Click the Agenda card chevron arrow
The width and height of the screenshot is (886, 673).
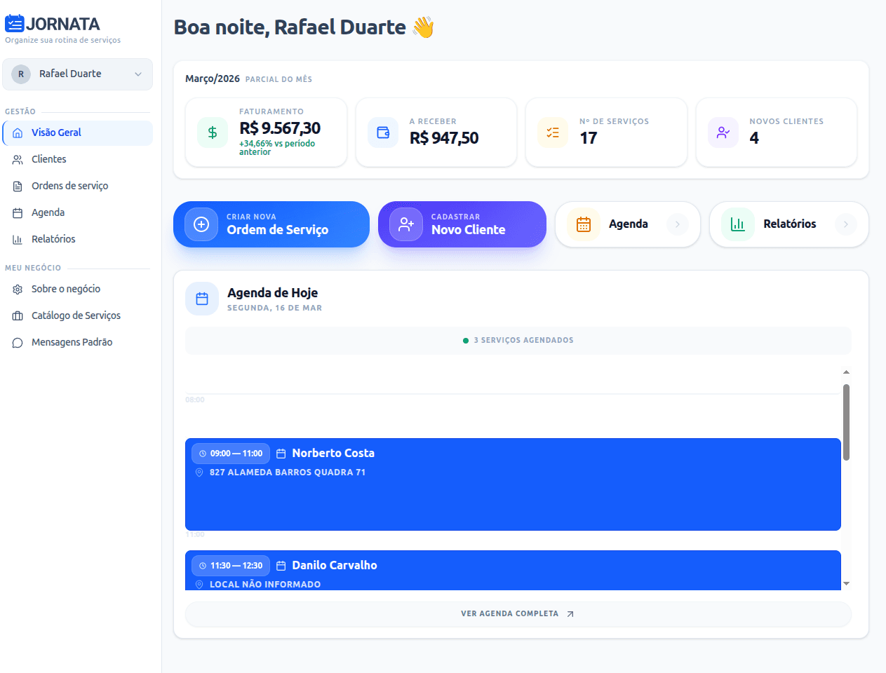(678, 224)
